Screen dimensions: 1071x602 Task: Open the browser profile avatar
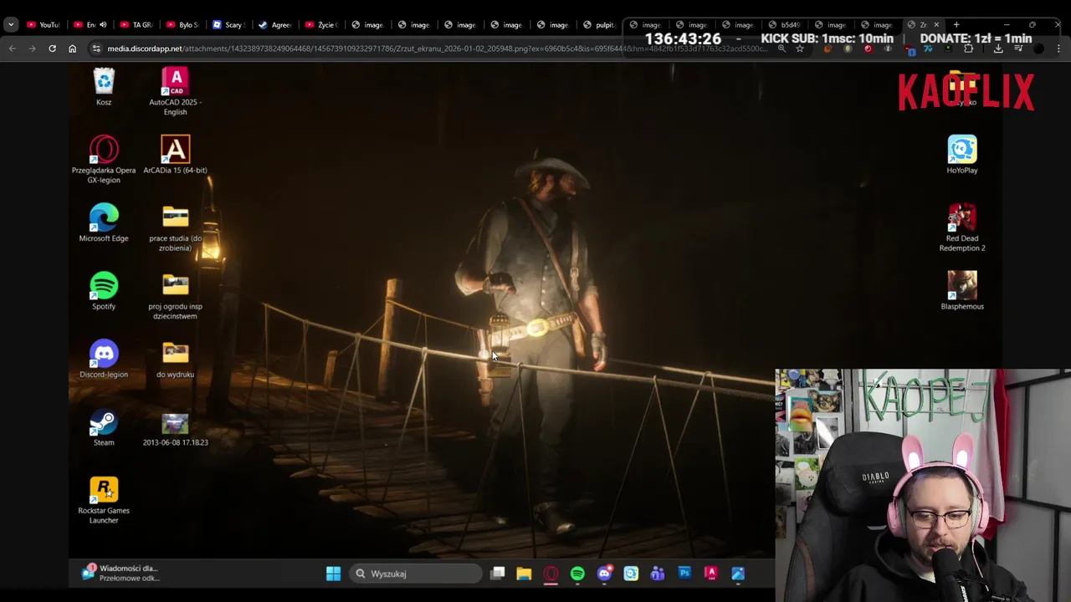[1038, 48]
